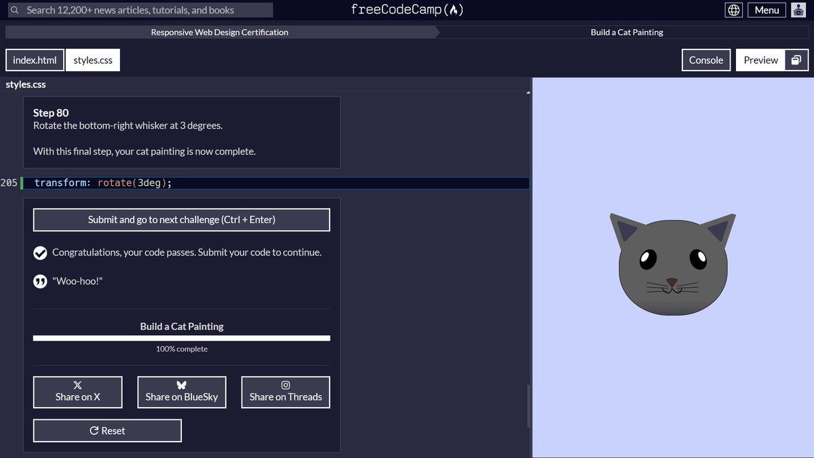Screen dimensions: 814x458
Task: Click the checkmark next to the congratulations message
Action: point(40,252)
